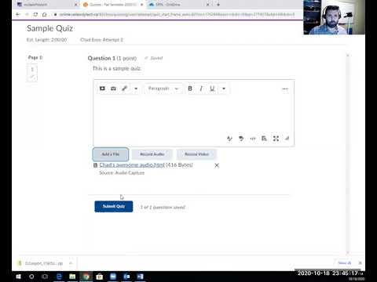Toggle Underline formatting

(212, 89)
